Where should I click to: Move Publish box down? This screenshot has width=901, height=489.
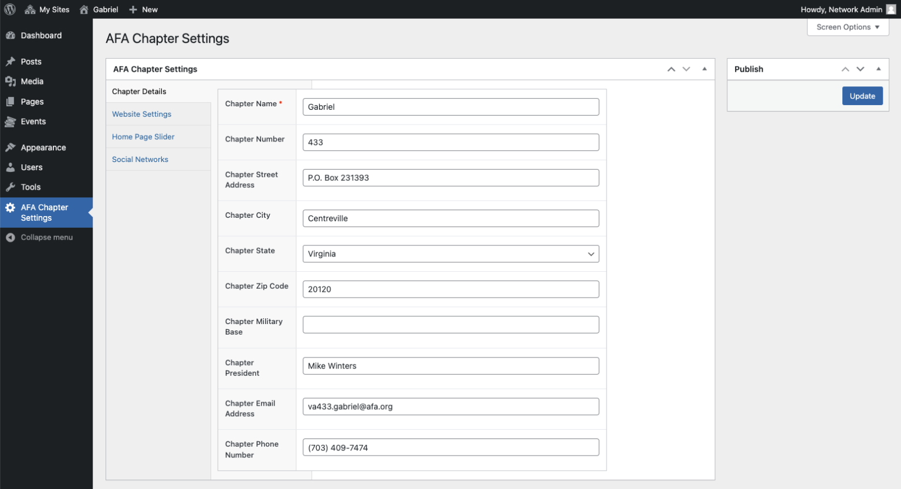861,69
